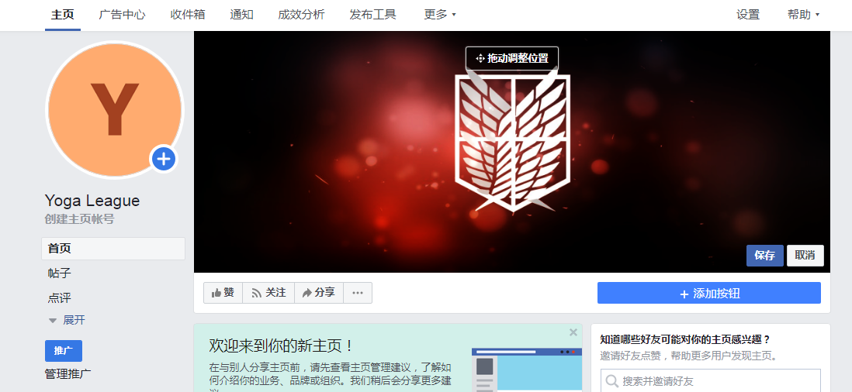852x392 pixels.
Task: Select 首页 in left sidebar
Action: click(113, 249)
